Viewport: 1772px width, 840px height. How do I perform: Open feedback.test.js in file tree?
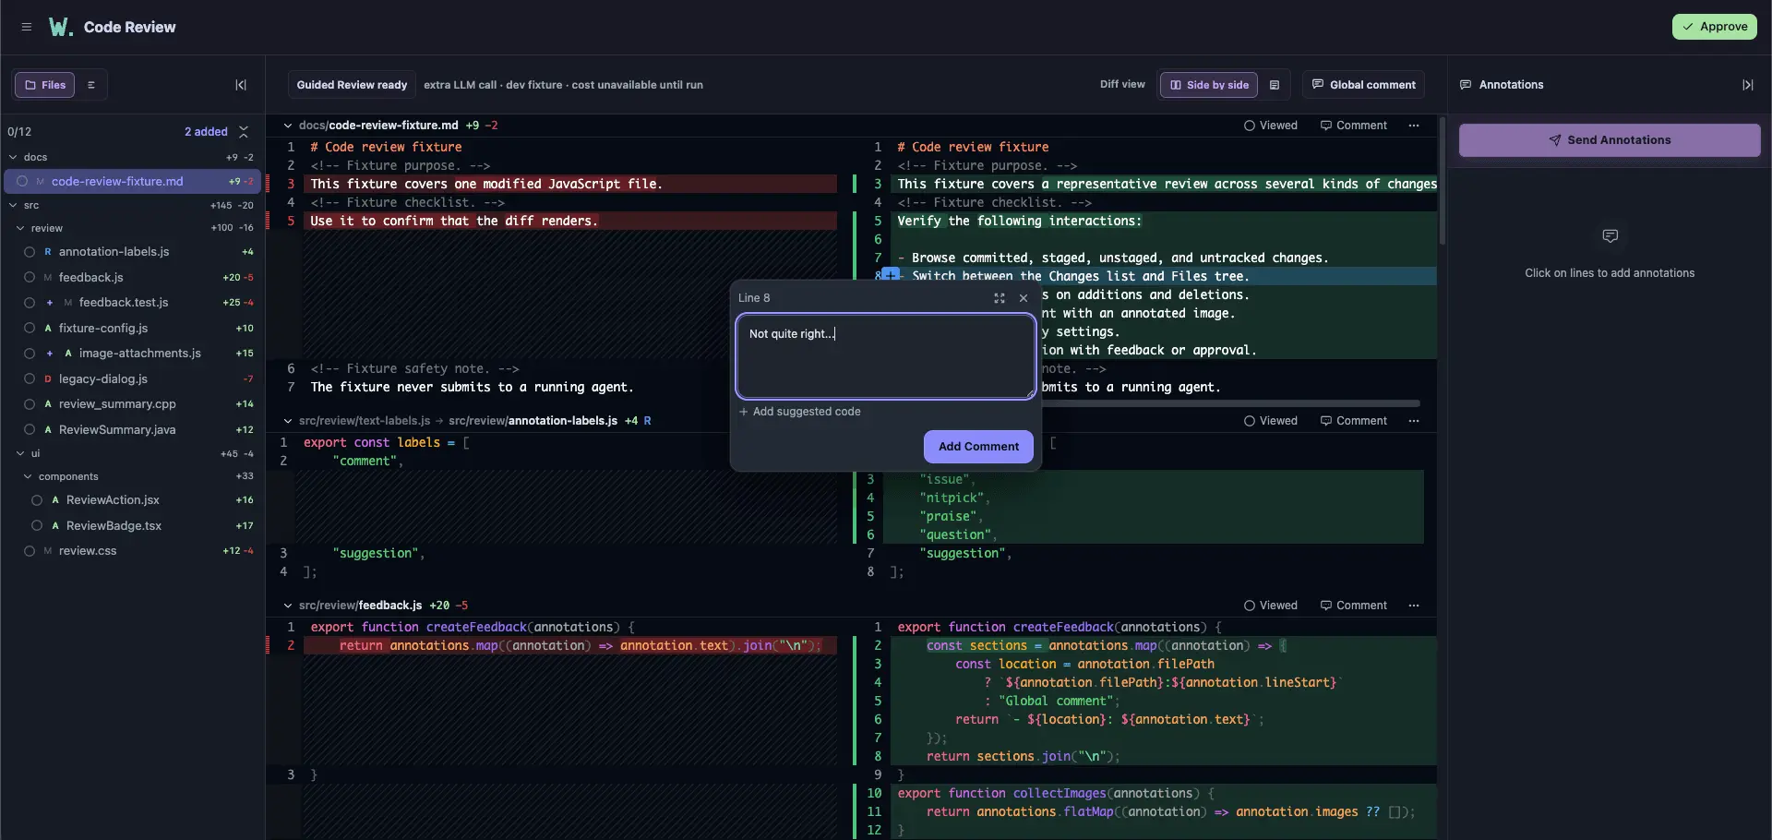tap(132, 303)
